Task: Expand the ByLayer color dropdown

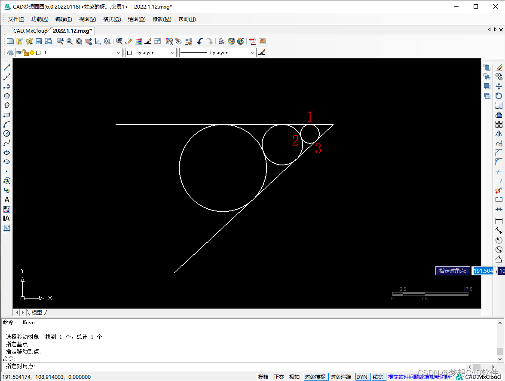Action: click(173, 52)
